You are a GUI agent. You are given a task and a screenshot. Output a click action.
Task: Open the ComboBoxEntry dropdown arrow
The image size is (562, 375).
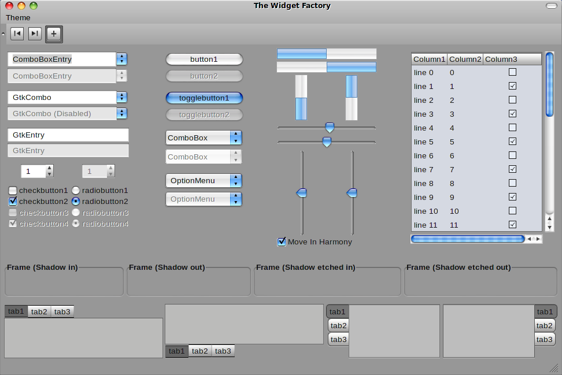point(121,59)
